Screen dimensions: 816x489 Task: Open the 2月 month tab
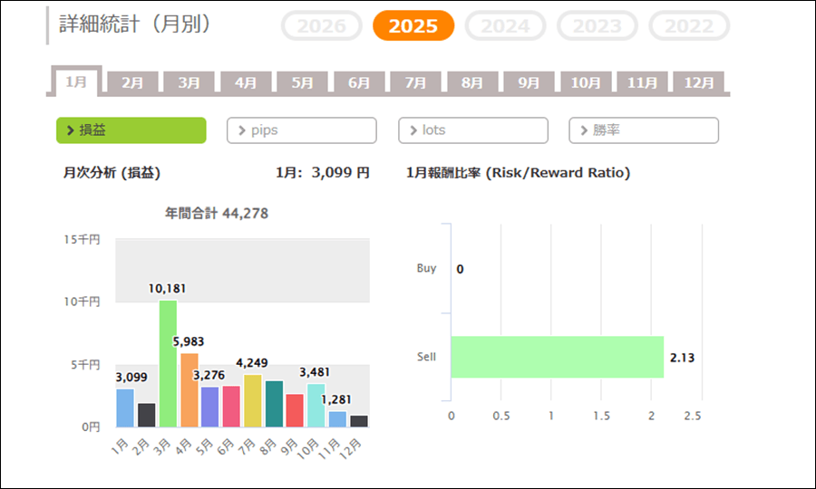[132, 82]
